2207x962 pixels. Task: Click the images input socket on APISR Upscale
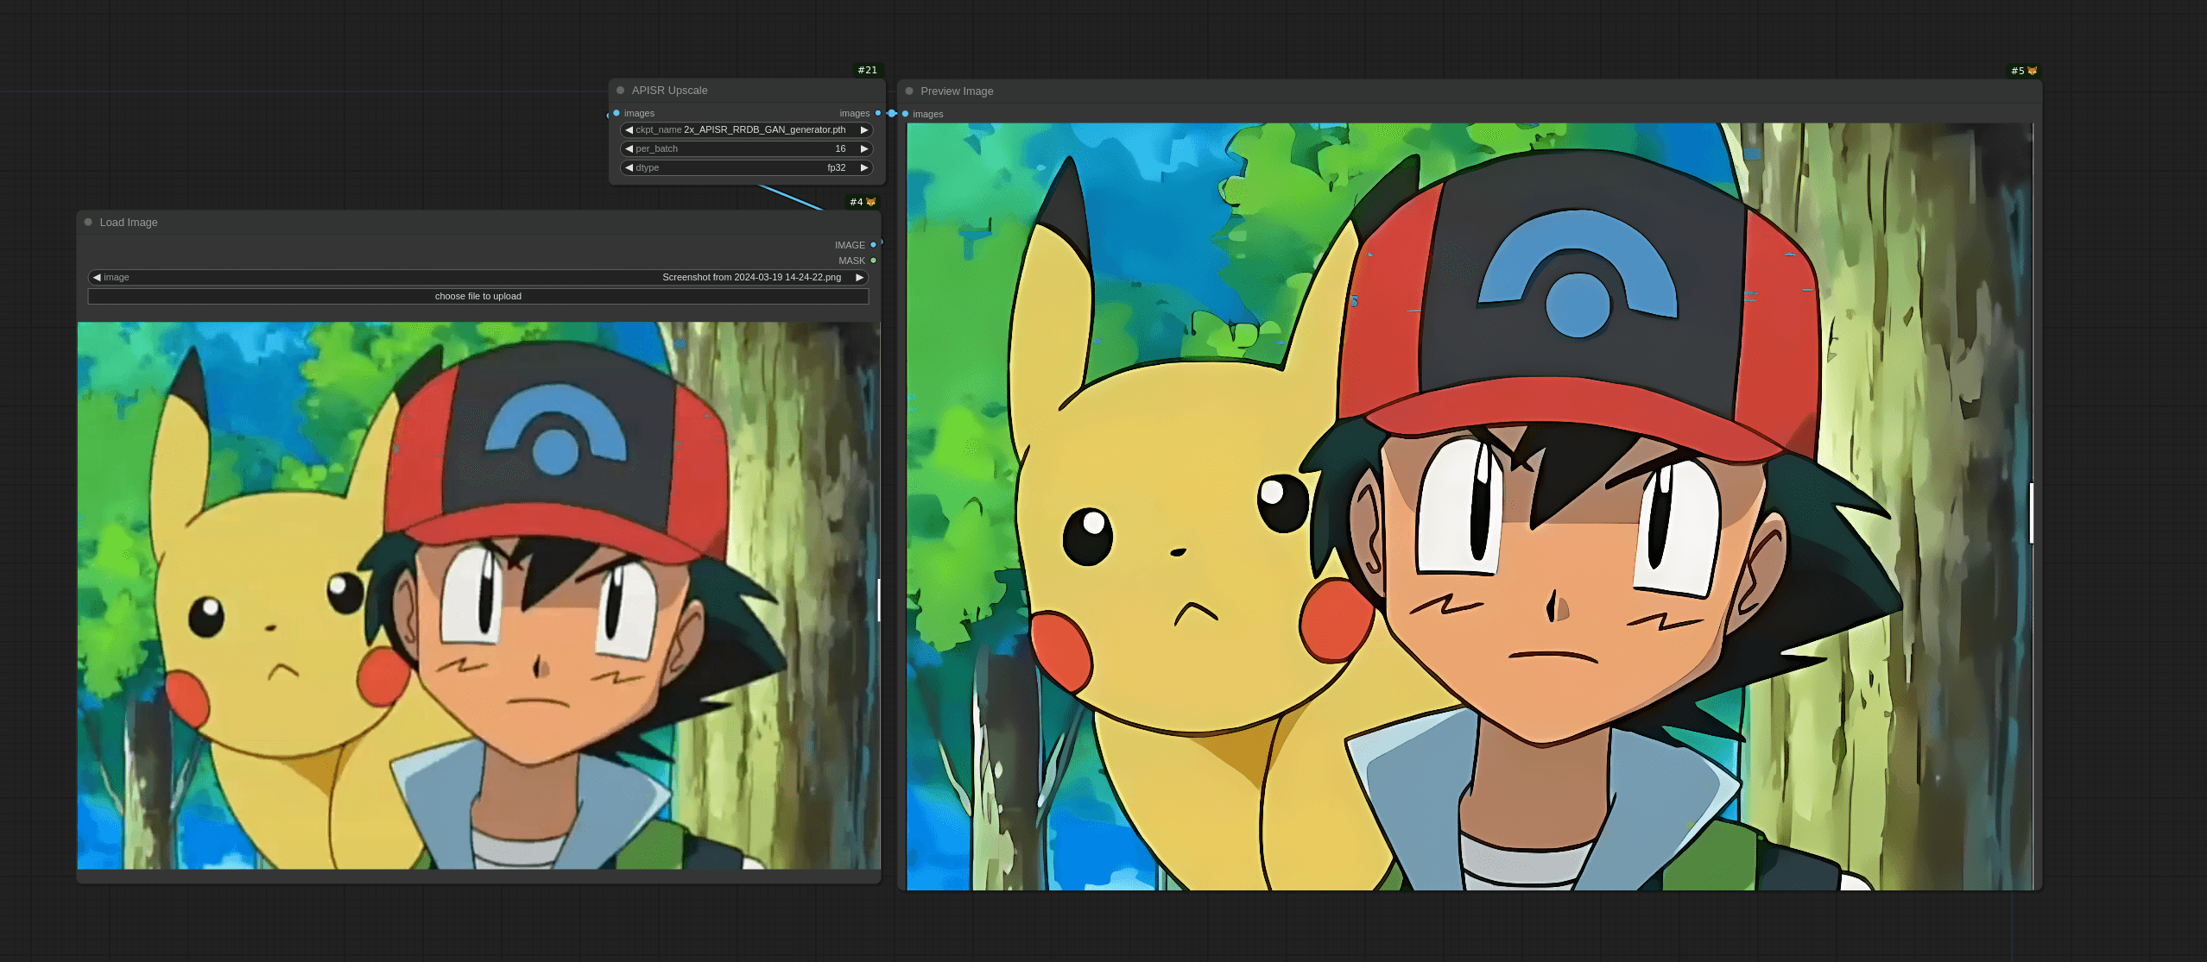click(617, 113)
